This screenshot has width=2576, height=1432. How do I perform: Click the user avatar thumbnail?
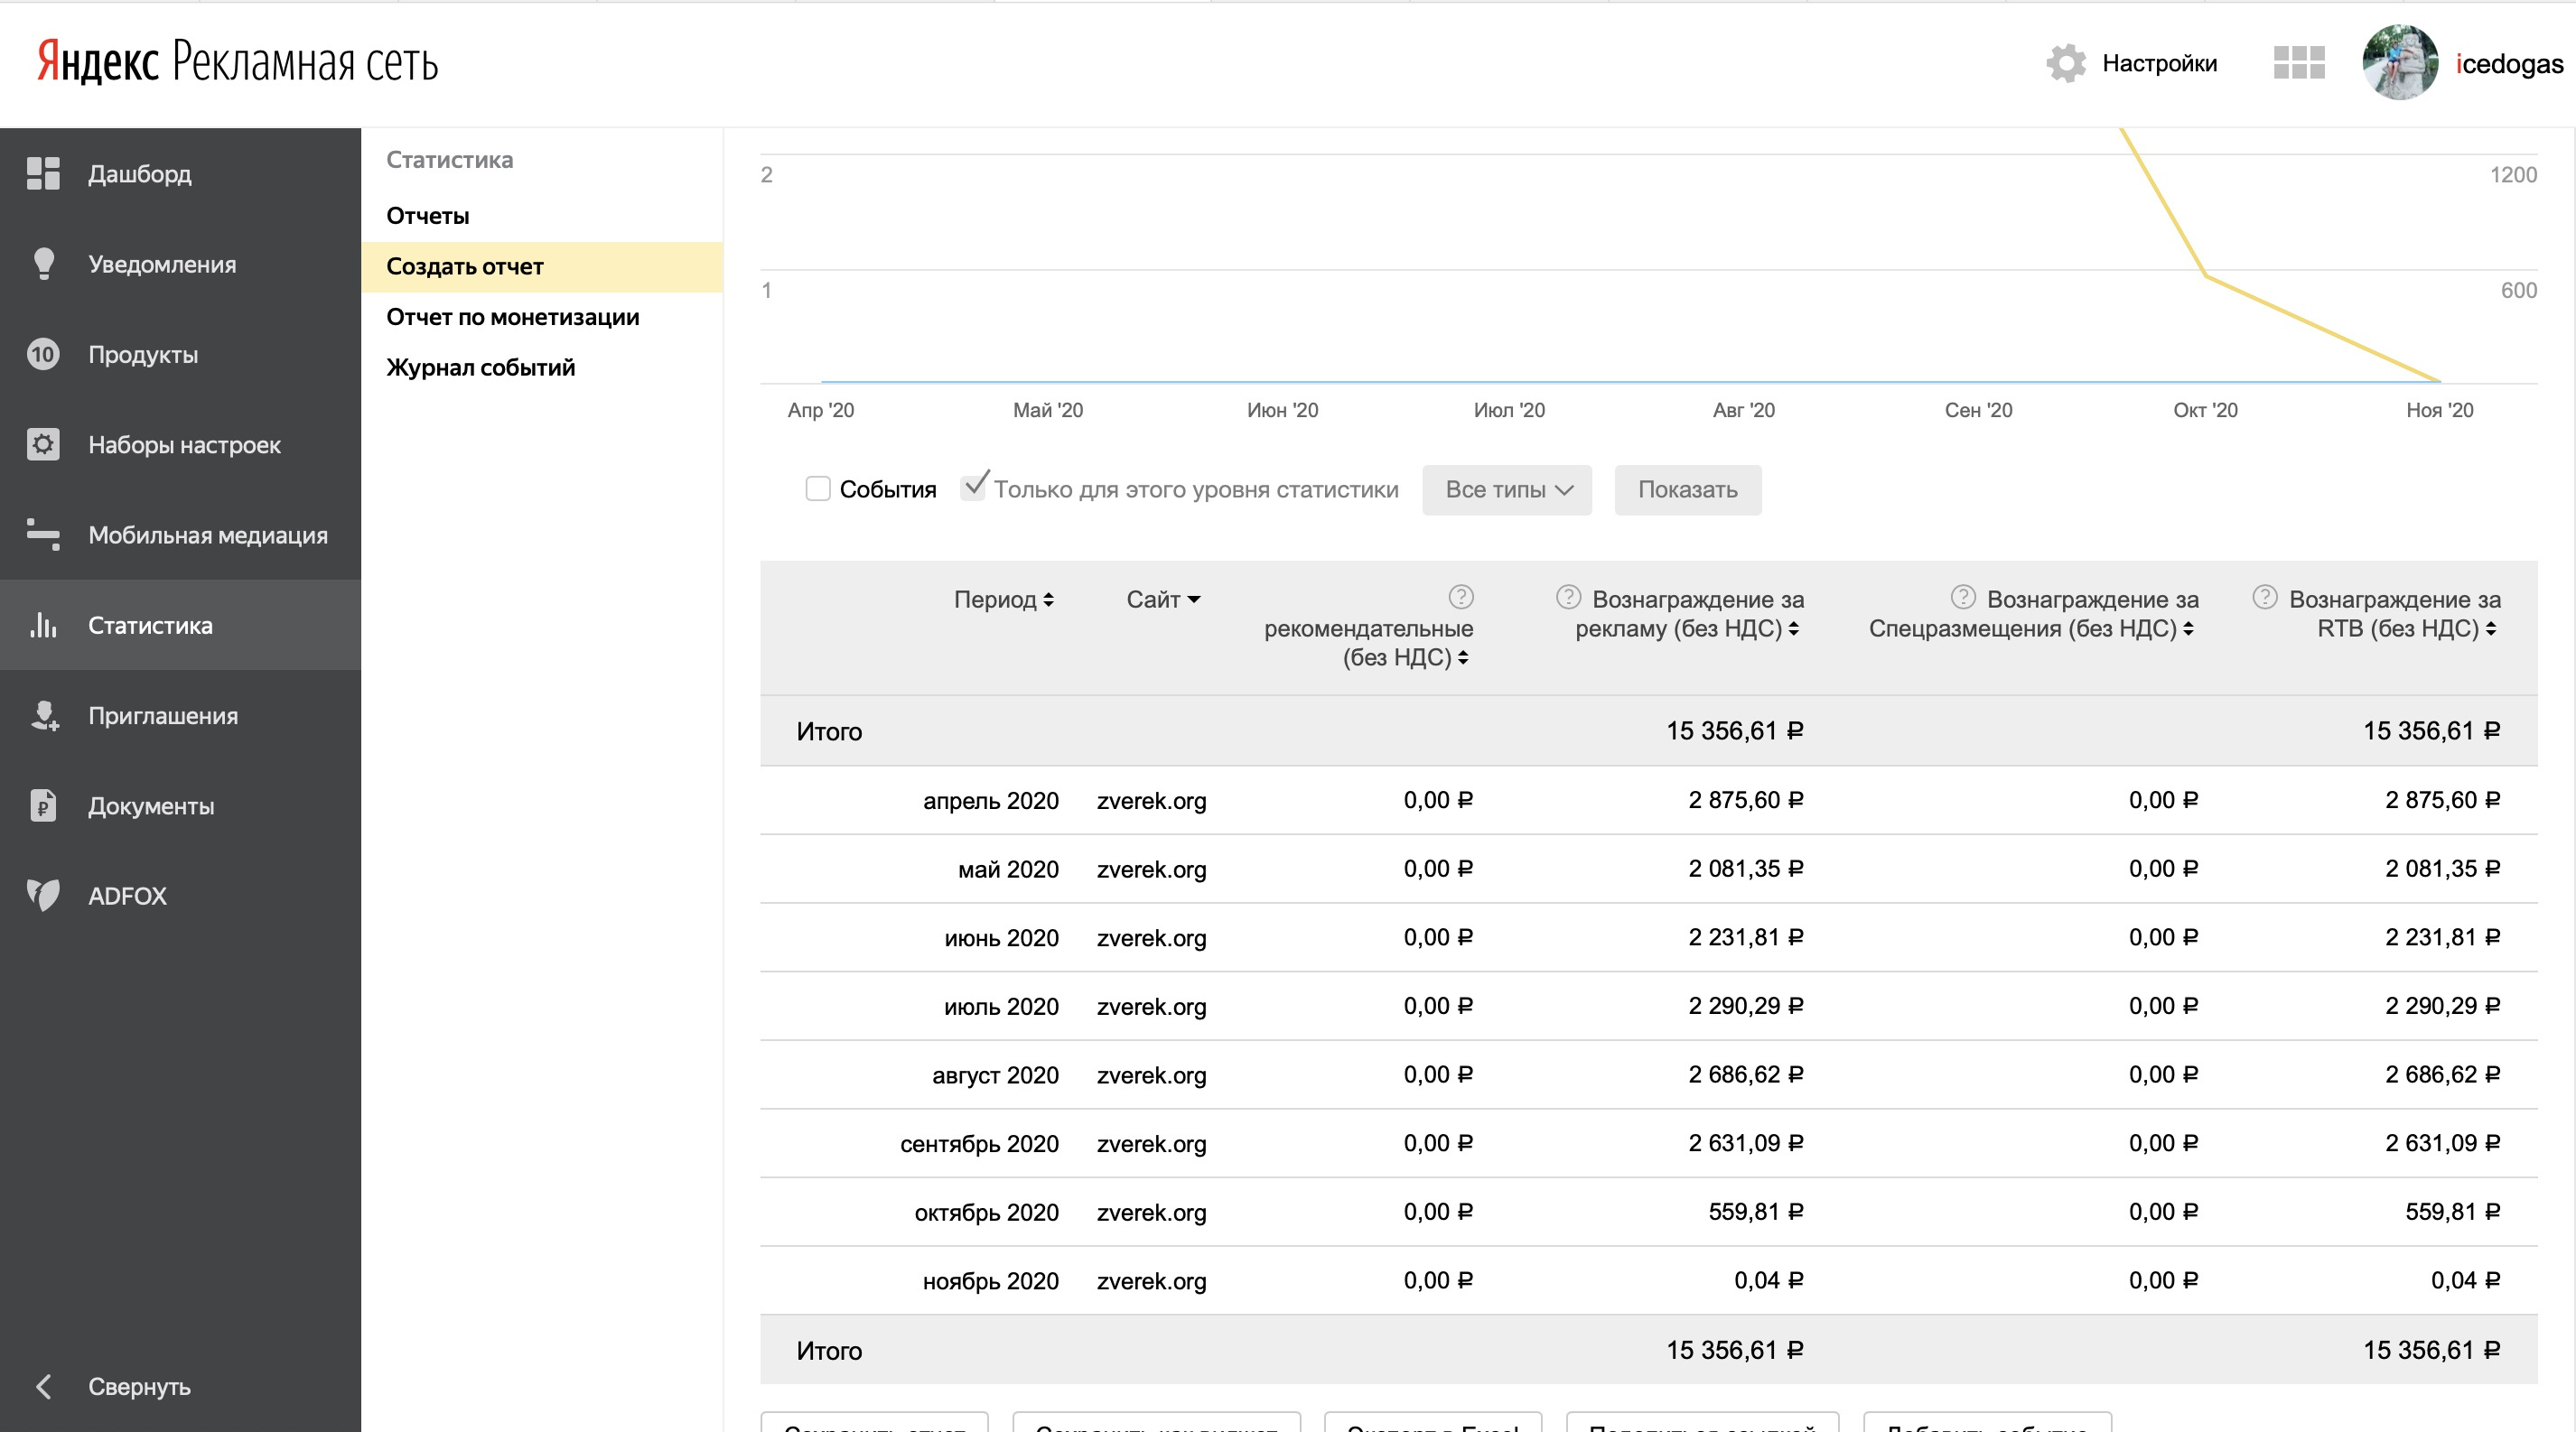click(x=2400, y=63)
